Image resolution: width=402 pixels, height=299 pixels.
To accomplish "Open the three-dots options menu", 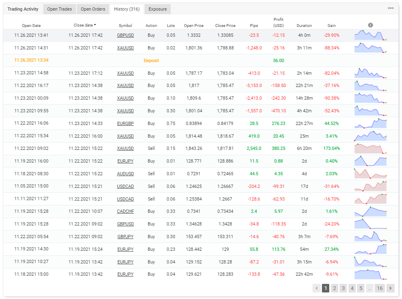I will 391,9.
